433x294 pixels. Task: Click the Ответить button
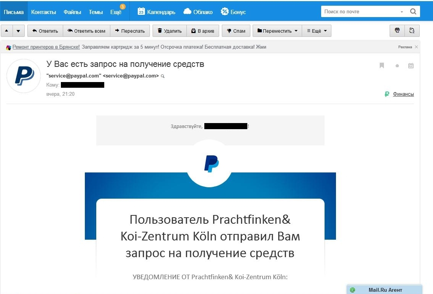pos(45,31)
